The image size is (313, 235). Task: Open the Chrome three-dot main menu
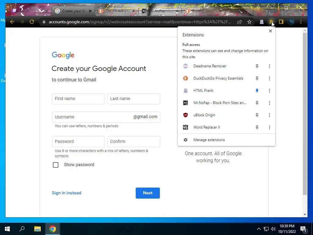tap(301, 22)
